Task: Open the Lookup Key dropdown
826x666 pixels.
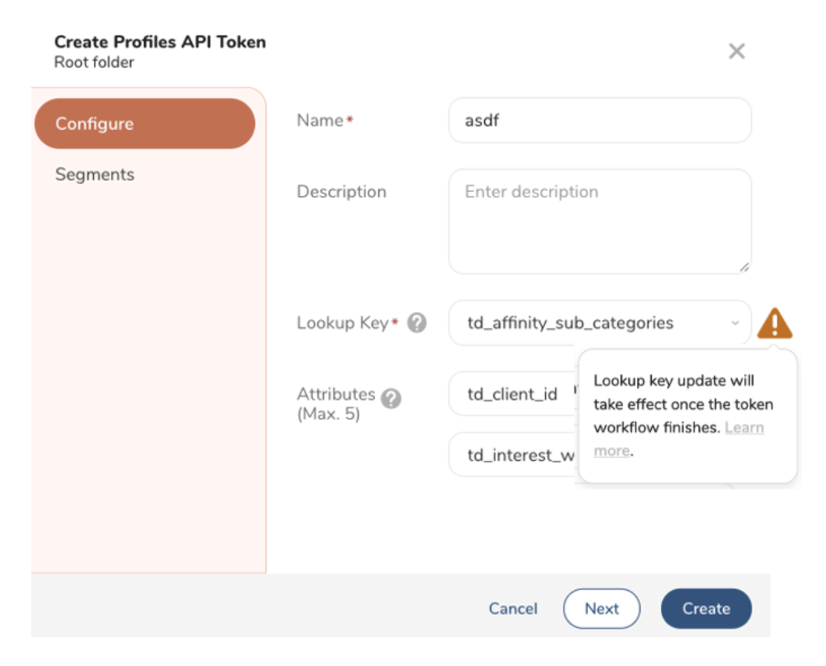Action: (x=599, y=323)
